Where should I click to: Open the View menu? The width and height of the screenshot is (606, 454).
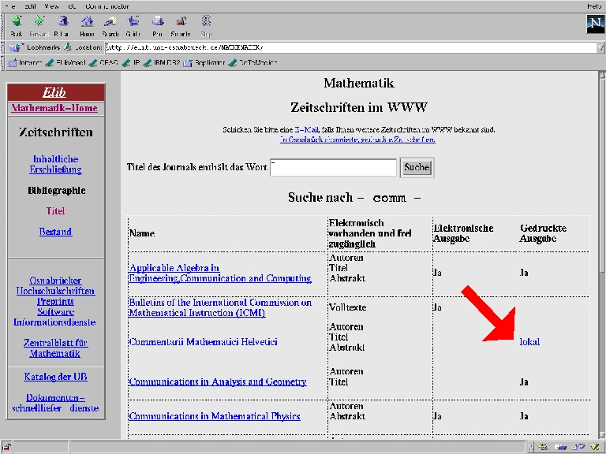[x=52, y=6]
